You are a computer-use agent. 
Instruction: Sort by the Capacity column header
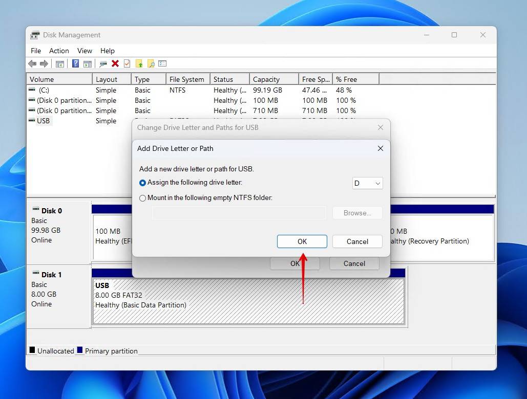[266, 79]
